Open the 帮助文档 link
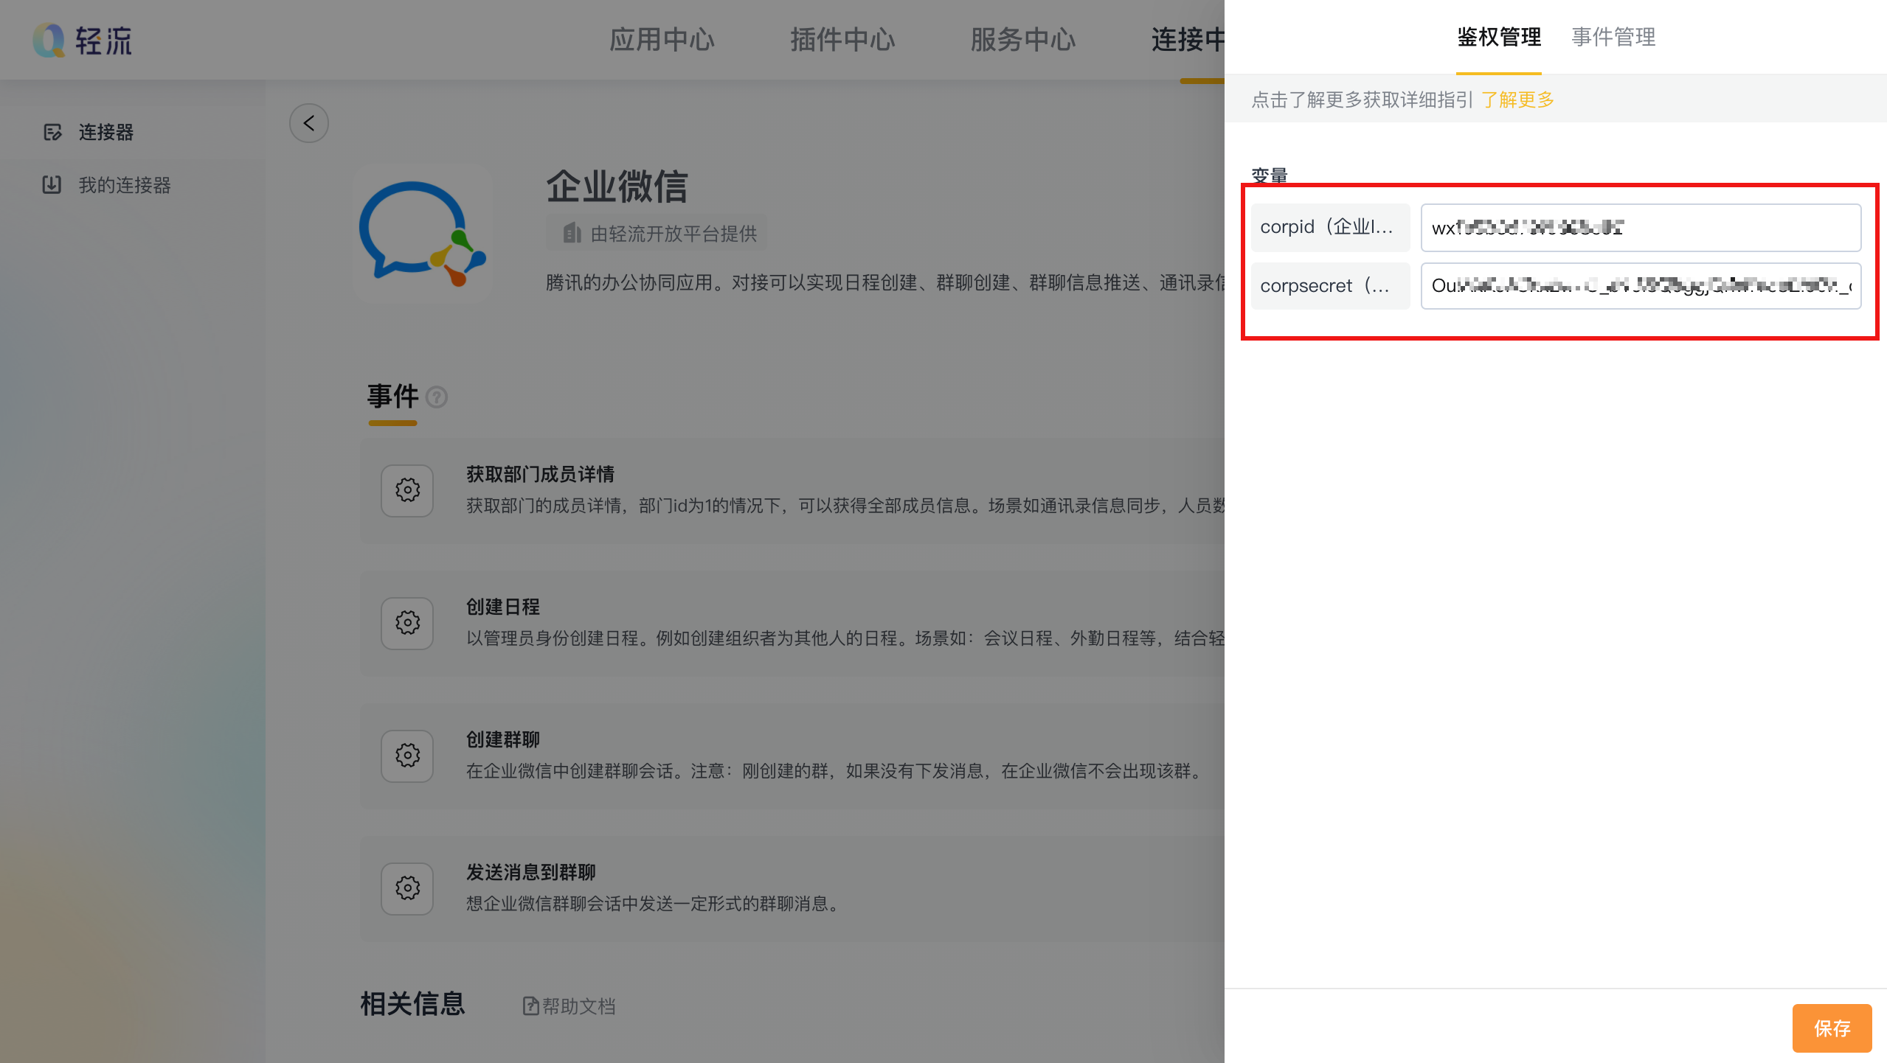1887x1063 pixels. pos(578,1006)
